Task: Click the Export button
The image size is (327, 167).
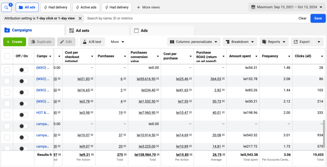Action: click(x=302, y=42)
